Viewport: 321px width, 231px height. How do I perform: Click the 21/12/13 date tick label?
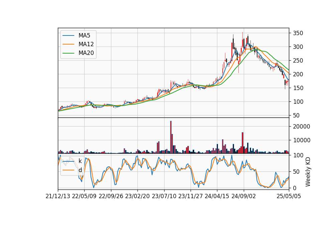(58, 196)
